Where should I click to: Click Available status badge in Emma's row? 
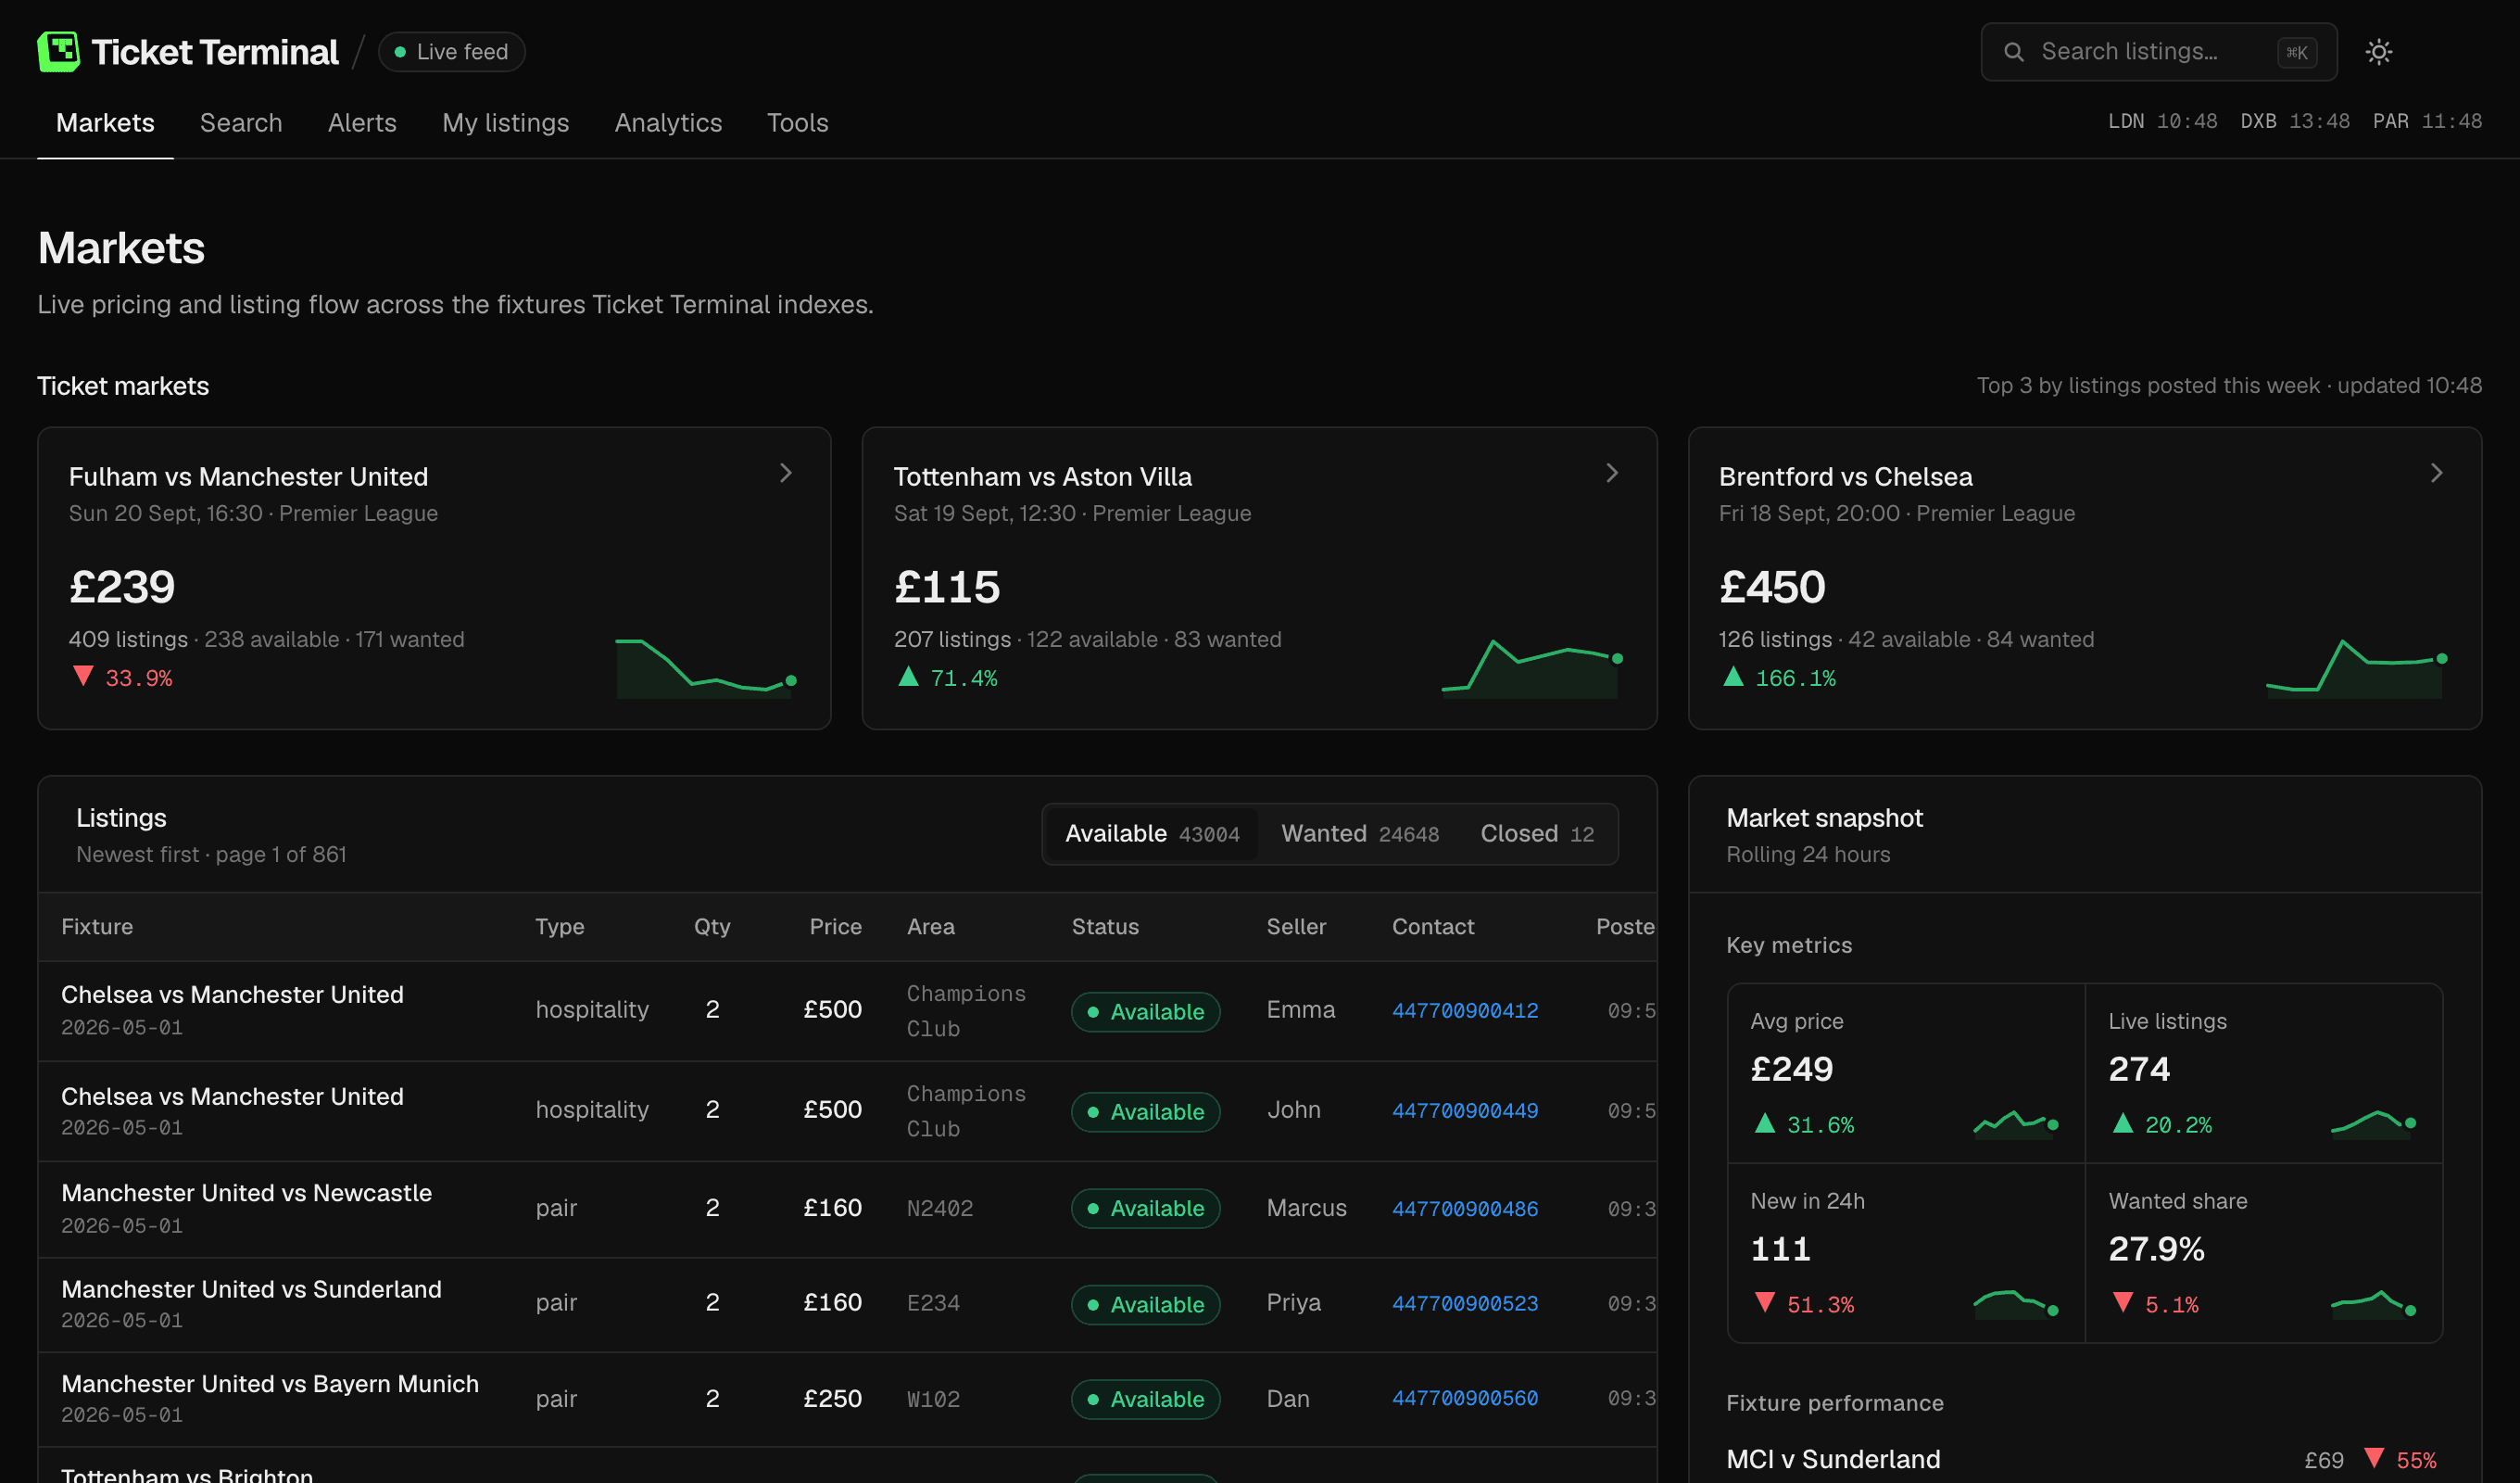tap(1145, 1011)
